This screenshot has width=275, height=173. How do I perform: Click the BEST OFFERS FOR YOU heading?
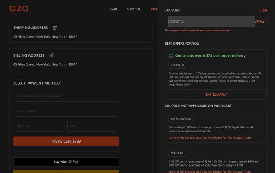point(182,44)
